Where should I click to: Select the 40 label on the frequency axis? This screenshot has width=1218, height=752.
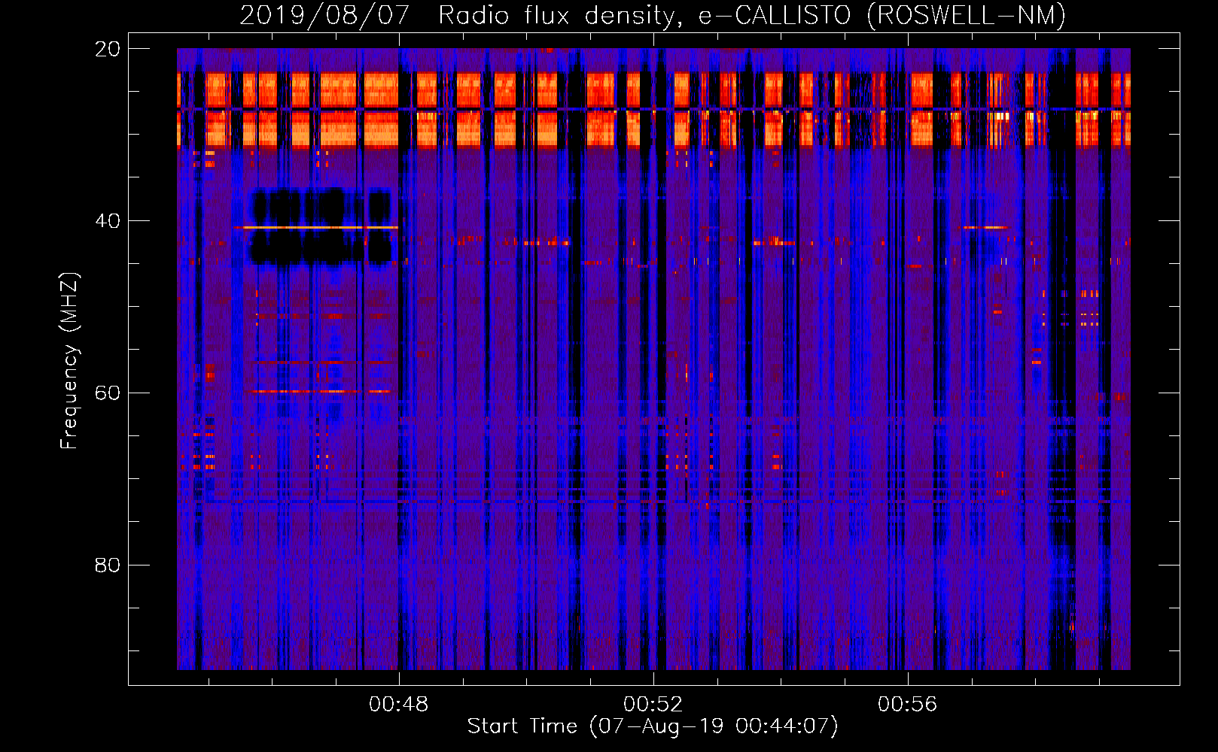click(108, 221)
